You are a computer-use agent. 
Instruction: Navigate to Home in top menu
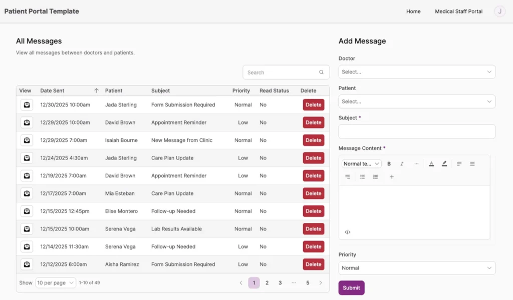click(x=413, y=11)
